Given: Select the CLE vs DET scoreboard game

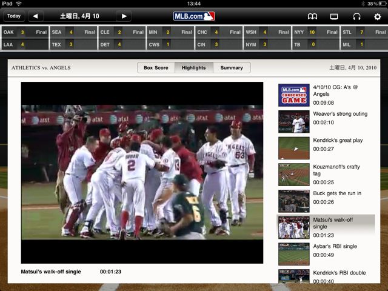Looking at the screenshot, I should [x=122, y=38].
